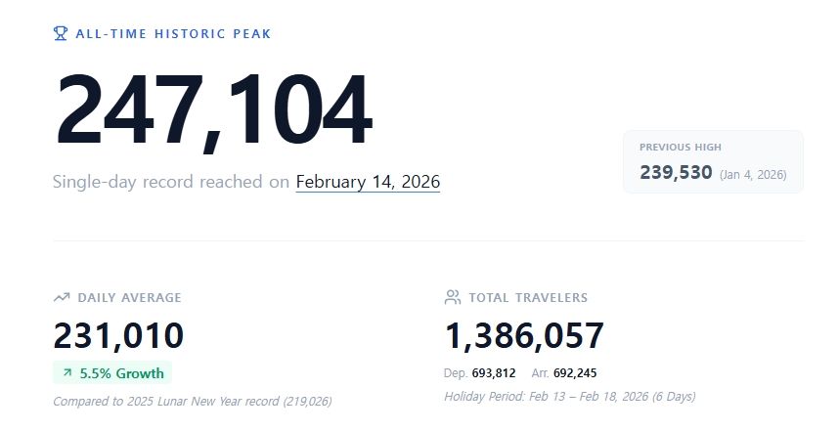
Task: Click the 1,386,057 total travelers figure
Action: pyautogui.click(x=524, y=335)
